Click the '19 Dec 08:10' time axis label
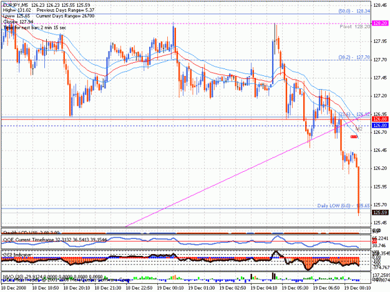This screenshot has width=390, height=292. (x=357, y=288)
